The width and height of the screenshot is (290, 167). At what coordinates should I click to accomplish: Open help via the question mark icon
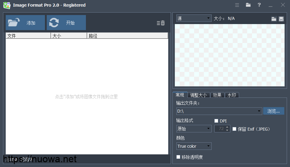click(259, 5)
